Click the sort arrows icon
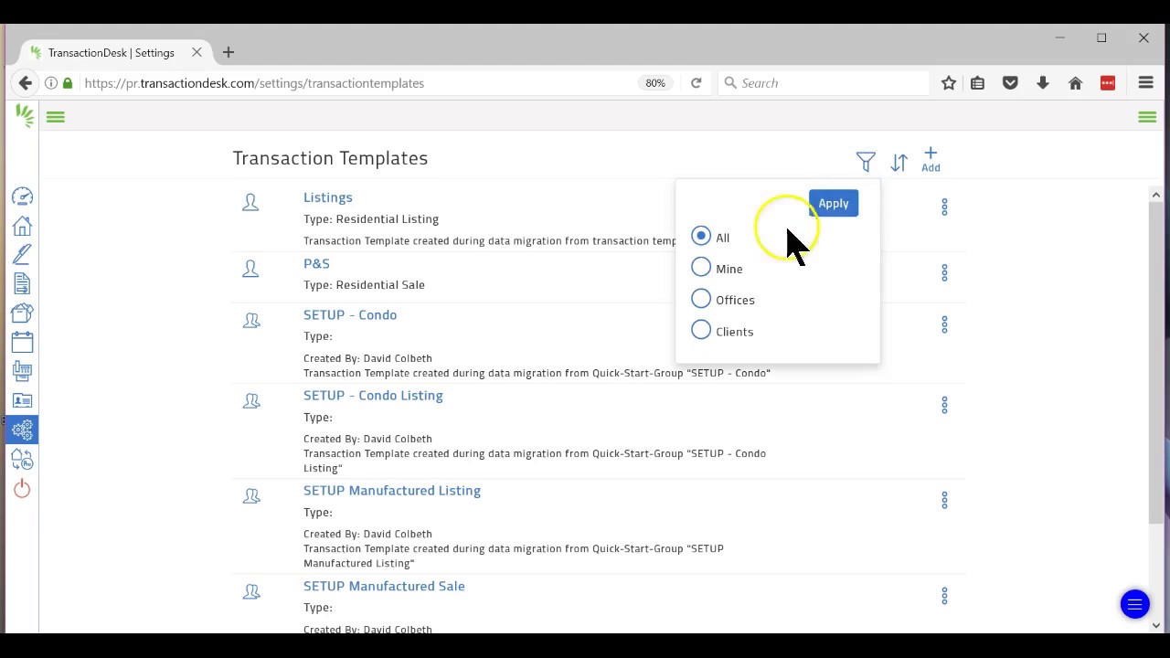 pyautogui.click(x=899, y=163)
